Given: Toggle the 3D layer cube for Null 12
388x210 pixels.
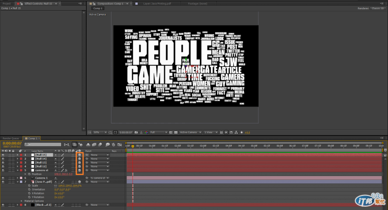Looking at the screenshot, I should [x=80, y=166].
